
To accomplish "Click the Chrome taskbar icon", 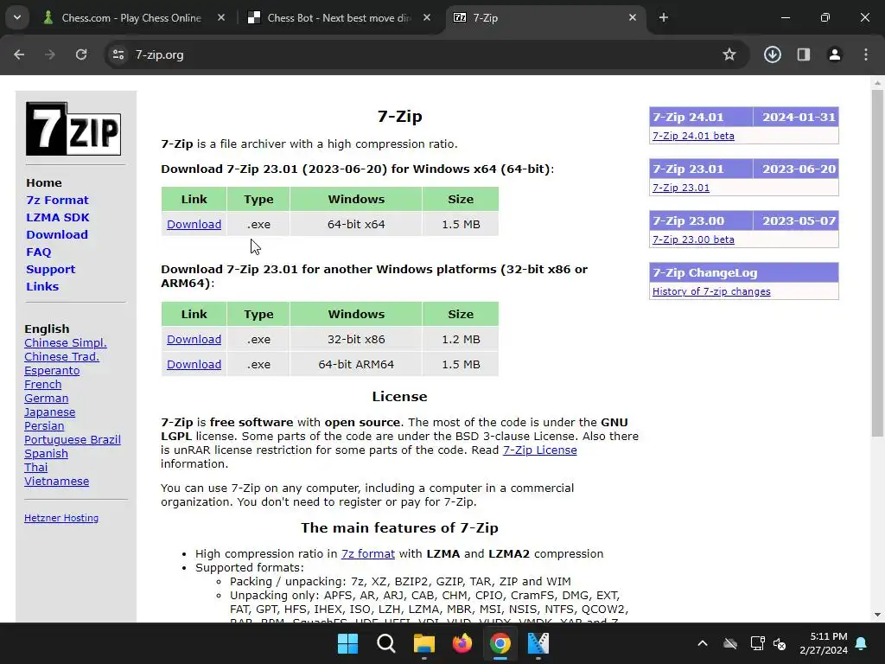I will click(500, 643).
